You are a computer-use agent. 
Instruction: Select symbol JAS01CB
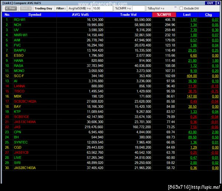tap(21, 153)
